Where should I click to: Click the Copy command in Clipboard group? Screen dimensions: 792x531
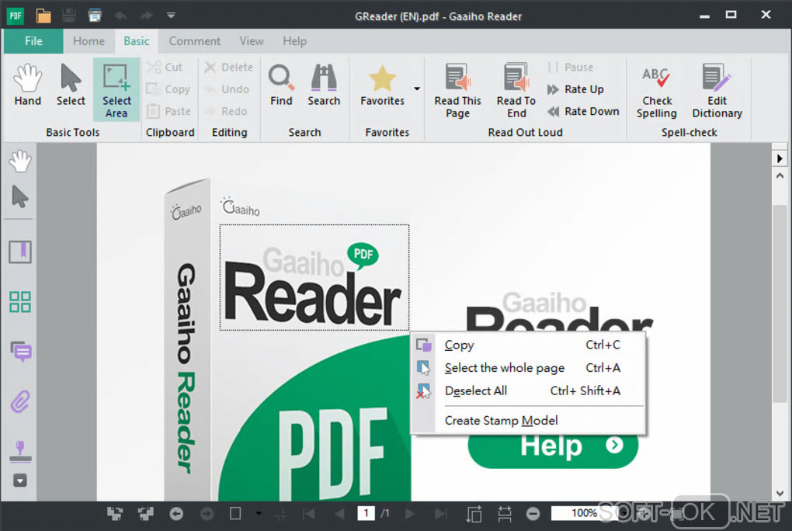pyautogui.click(x=168, y=89)
